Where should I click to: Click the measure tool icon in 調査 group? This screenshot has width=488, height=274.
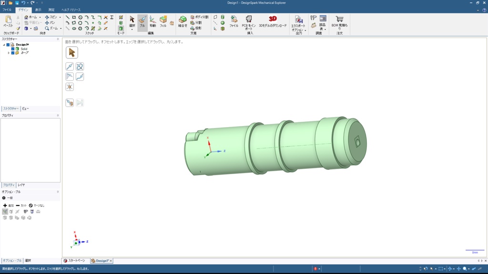point(314,18)
